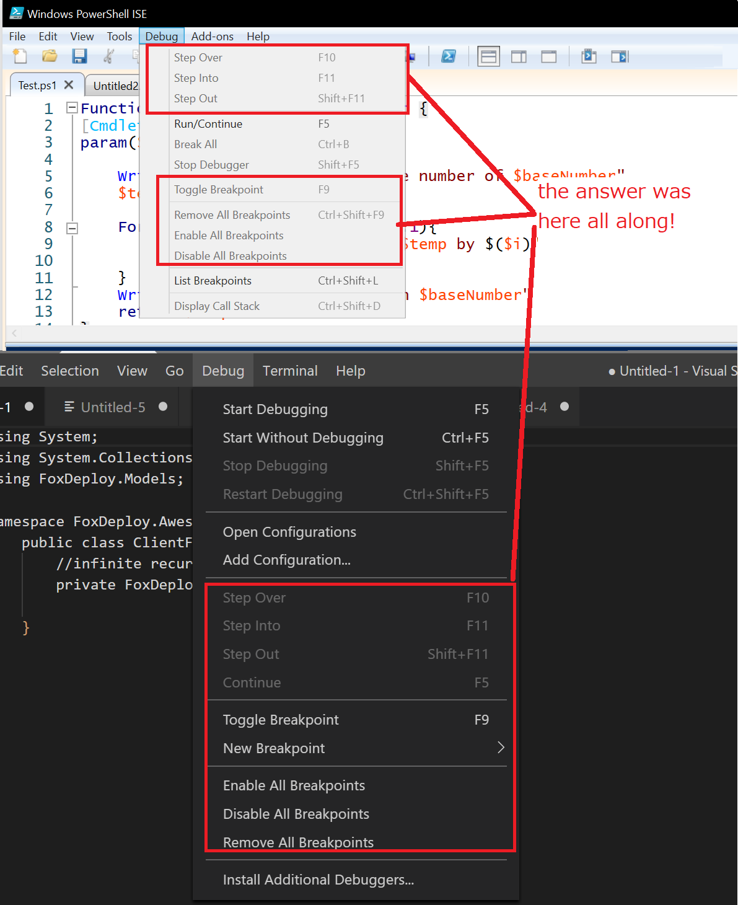Open the Edit menu in PowerShell ISE
Screen dimensions: 738x905
pyautogui.click(x=48, y=37)
